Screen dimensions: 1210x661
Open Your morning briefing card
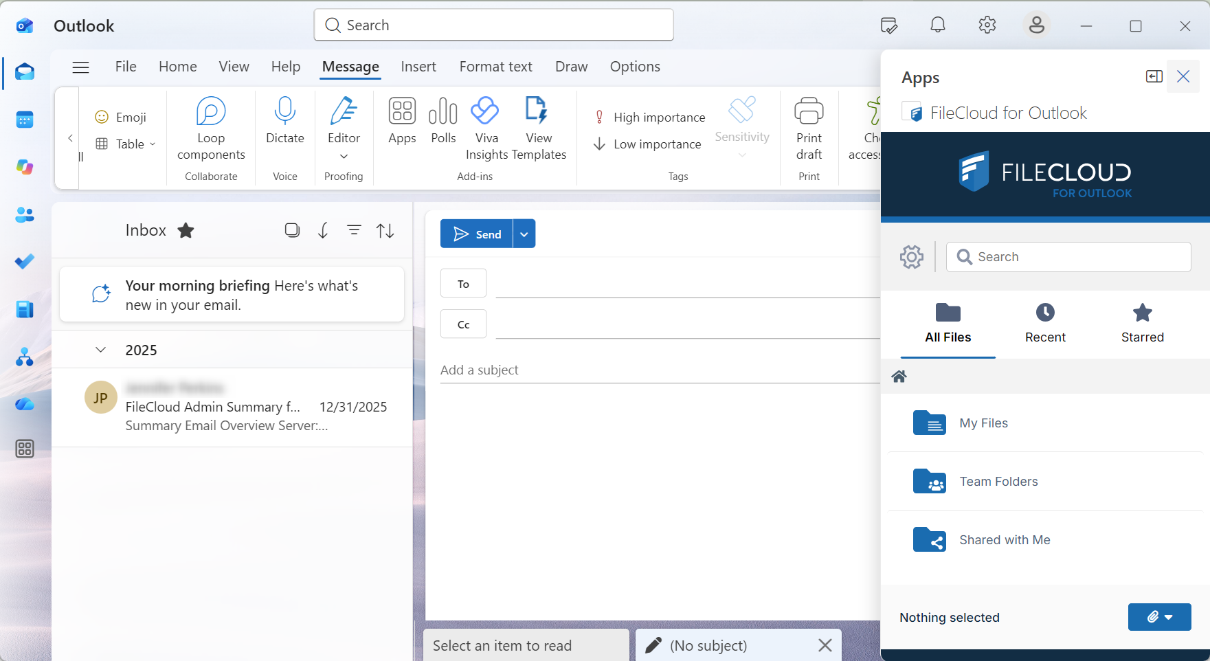tap(232, 295)
